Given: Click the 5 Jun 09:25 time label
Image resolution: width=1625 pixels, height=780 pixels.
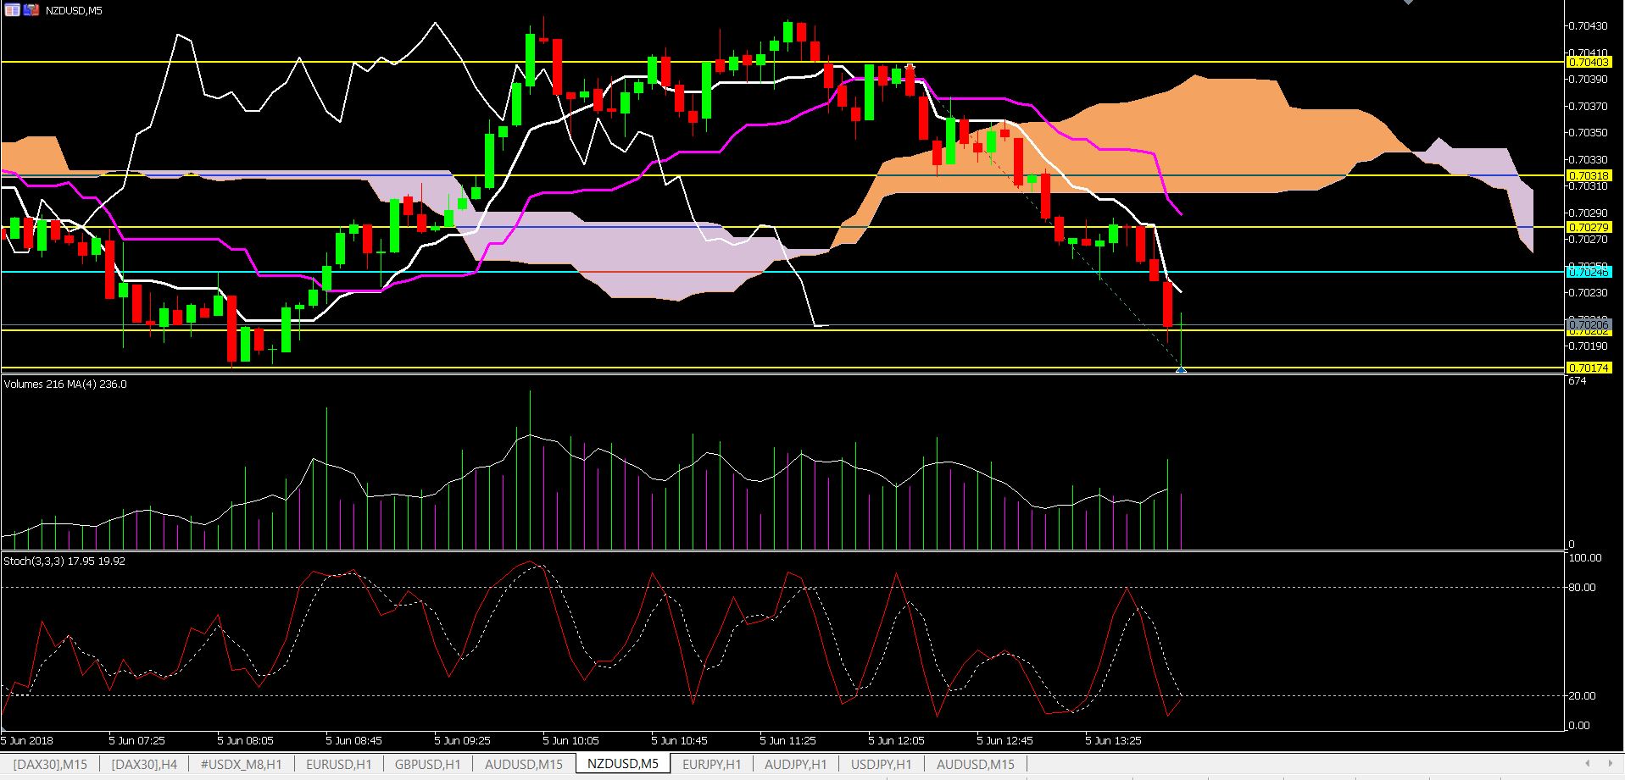Looking at the screenshot, I should point(463,740).
